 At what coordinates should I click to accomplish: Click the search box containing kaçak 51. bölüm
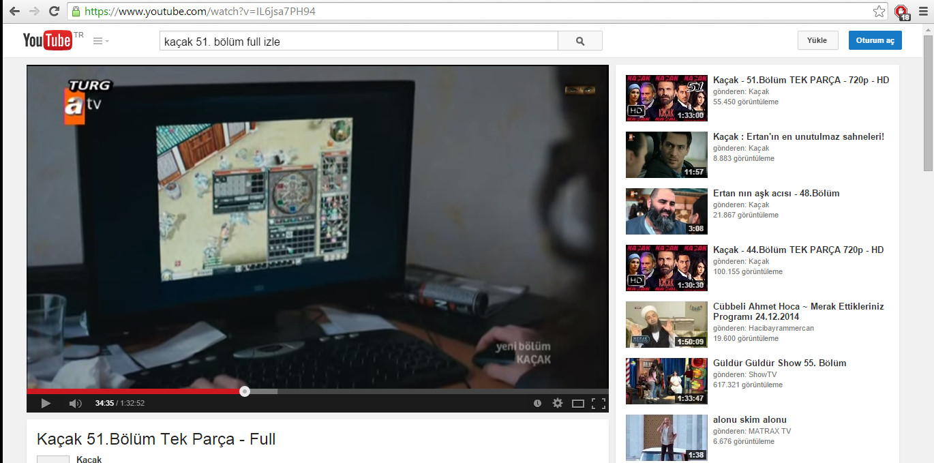tap(359, 41)
